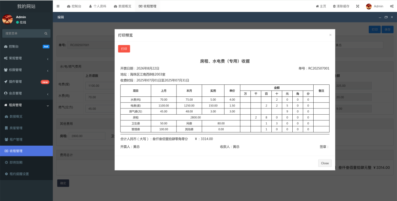Click 开票人：黄总 in the receipt
397x201 pixels.
point(130,147)
